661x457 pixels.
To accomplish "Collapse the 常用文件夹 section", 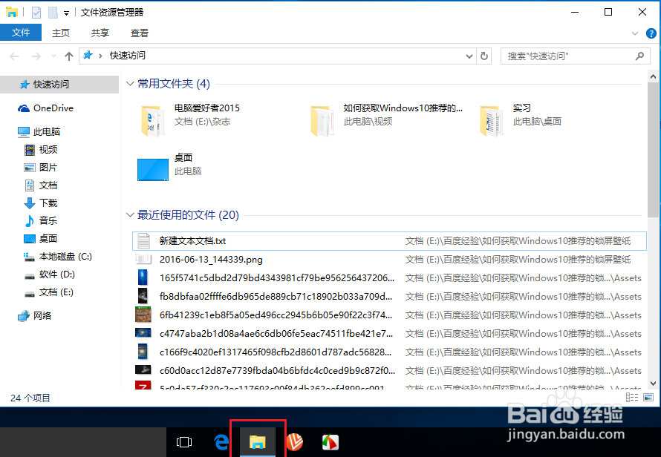I will (x=130, y=84).
